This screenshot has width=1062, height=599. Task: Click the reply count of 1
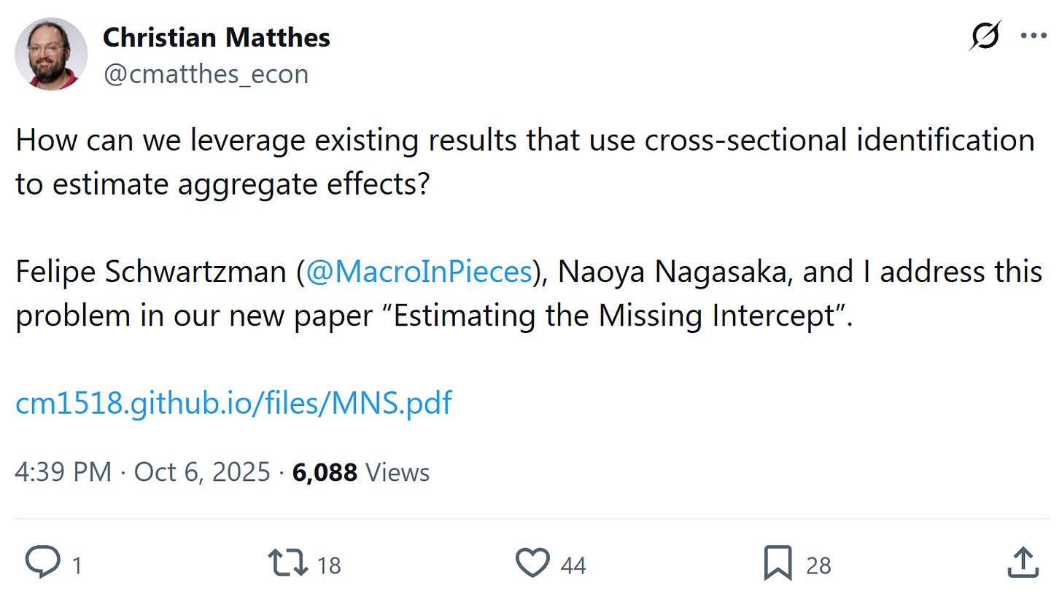[76, 565]
